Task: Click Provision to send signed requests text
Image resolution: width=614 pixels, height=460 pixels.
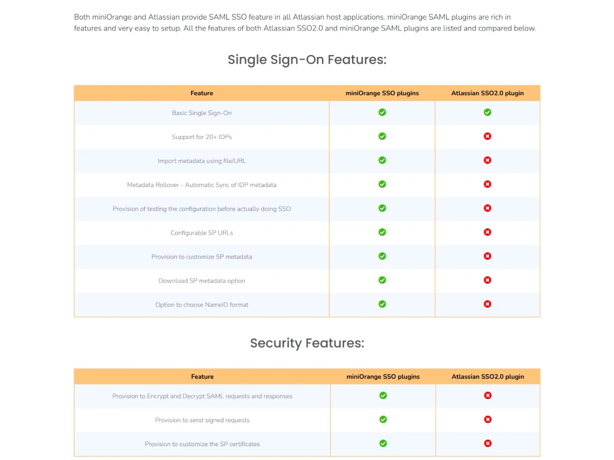Action: click(x=202, y=420)
